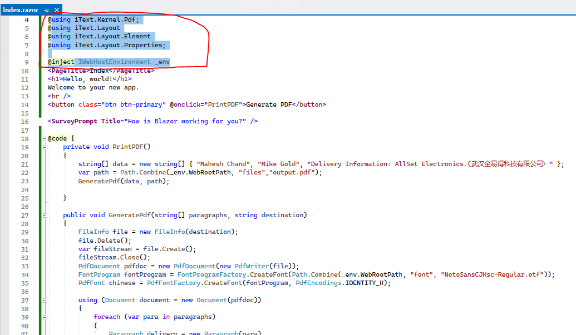The height and width of the screenshot is (335, 576).
Task: Click "NotoSansCJKsc-Regular.otf" string
Action: 493,275
